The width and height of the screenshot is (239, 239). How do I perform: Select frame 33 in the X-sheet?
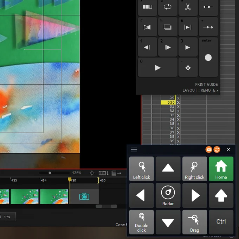[172, 115]
